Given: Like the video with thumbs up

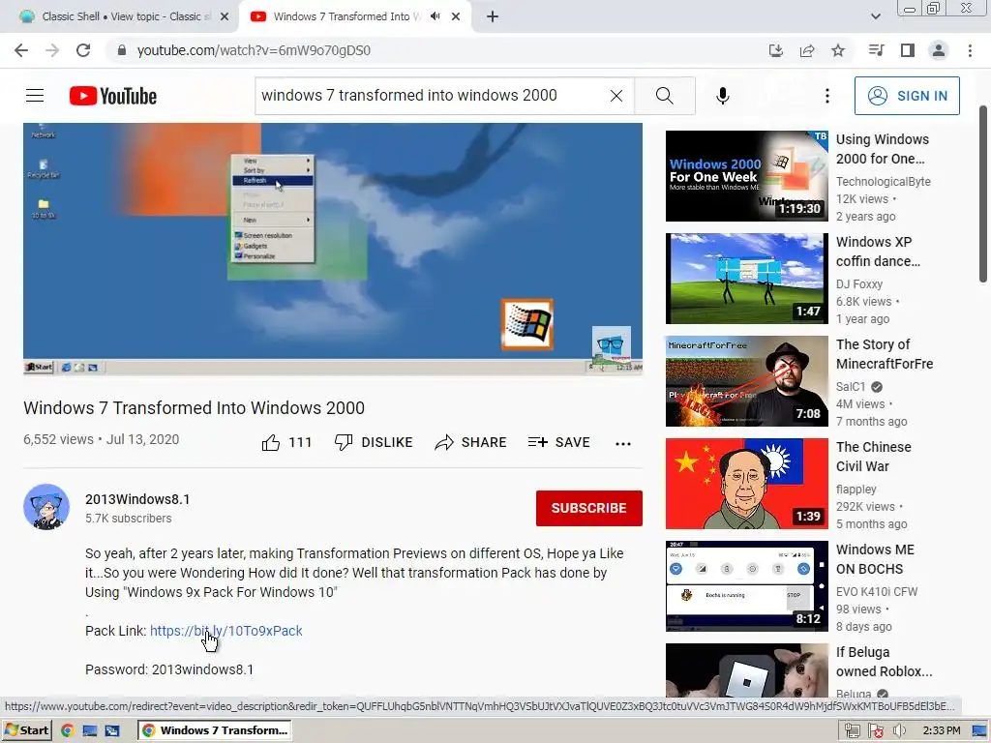Looking at the screenshot, I should (x=286, y=442).
